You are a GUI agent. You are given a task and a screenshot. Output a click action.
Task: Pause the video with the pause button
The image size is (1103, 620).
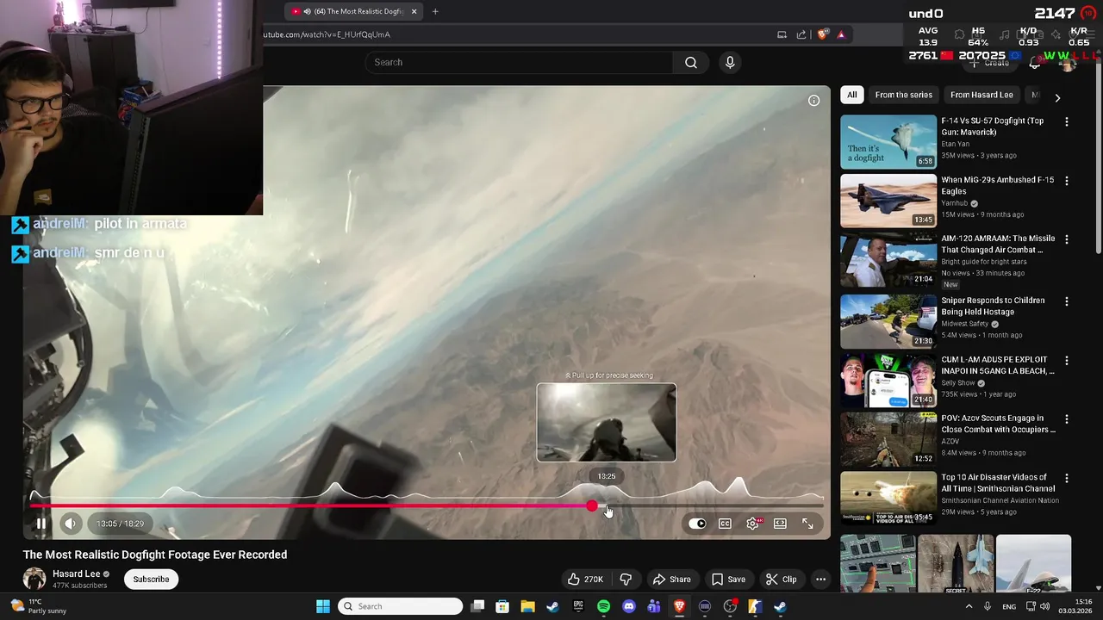[x=41, y=524]
